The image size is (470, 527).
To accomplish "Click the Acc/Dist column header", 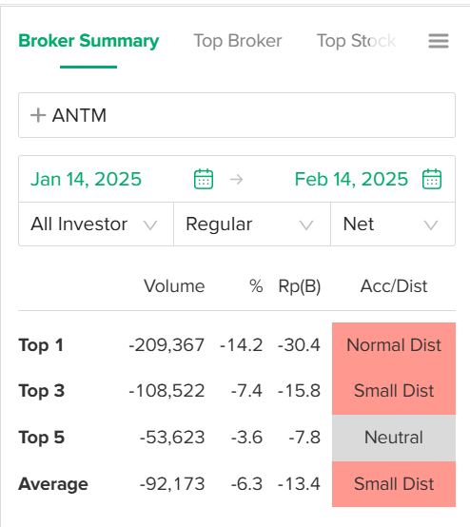I will point(394,286).
